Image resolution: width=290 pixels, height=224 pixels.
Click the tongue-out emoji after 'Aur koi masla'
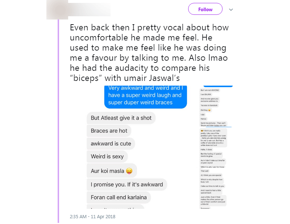130,171
